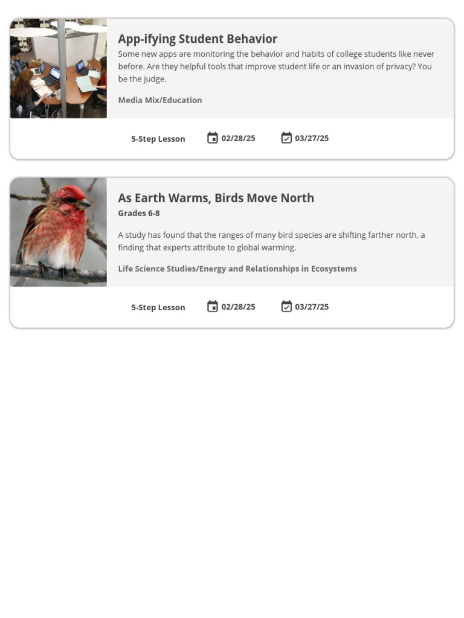This screenshot has height=618, width=464.
Task: Click the start date calendar icon for App-ifying Student Behavior
Action: [212, 138]
